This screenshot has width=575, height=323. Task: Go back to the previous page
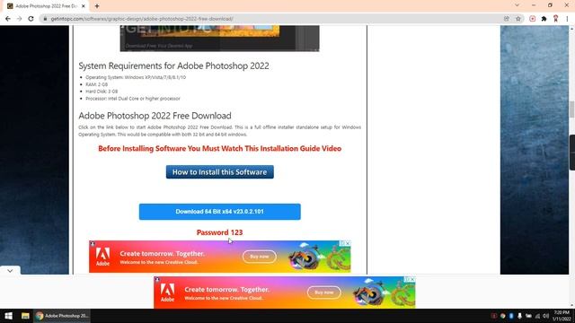pos(8,19)
